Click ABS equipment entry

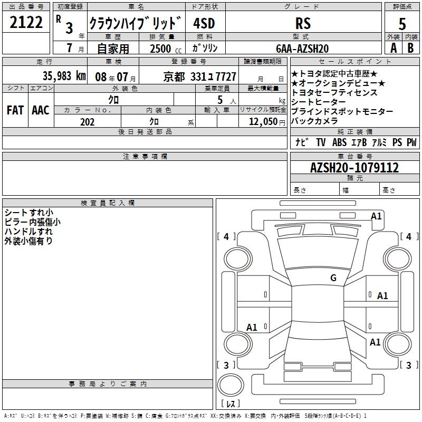339,142
